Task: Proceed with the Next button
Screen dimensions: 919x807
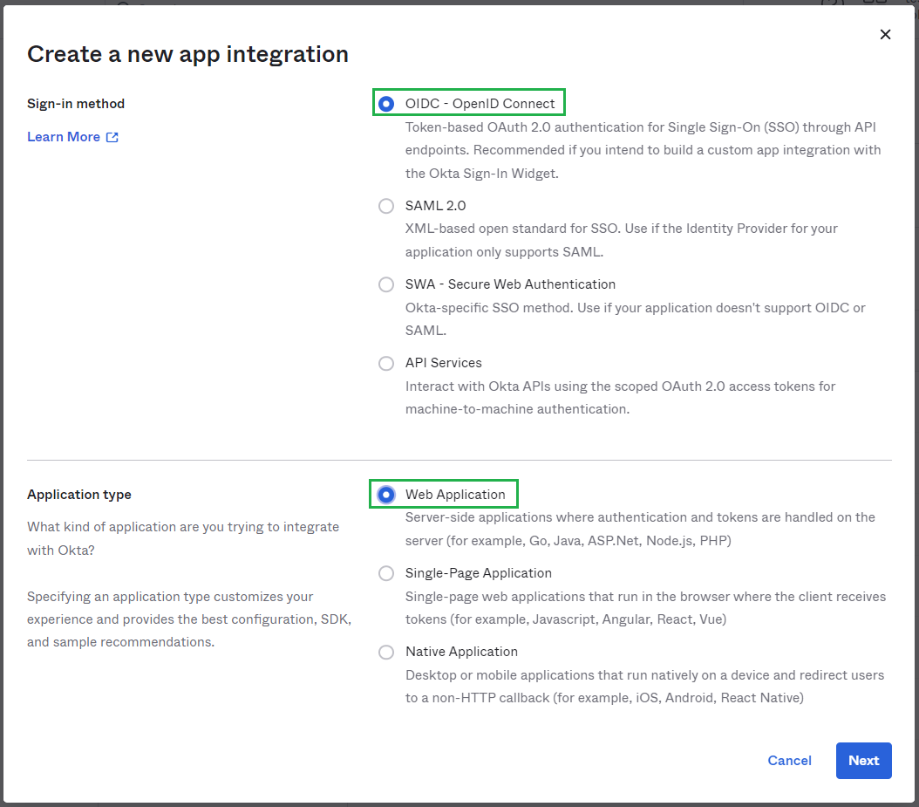Action: (863, 761)
